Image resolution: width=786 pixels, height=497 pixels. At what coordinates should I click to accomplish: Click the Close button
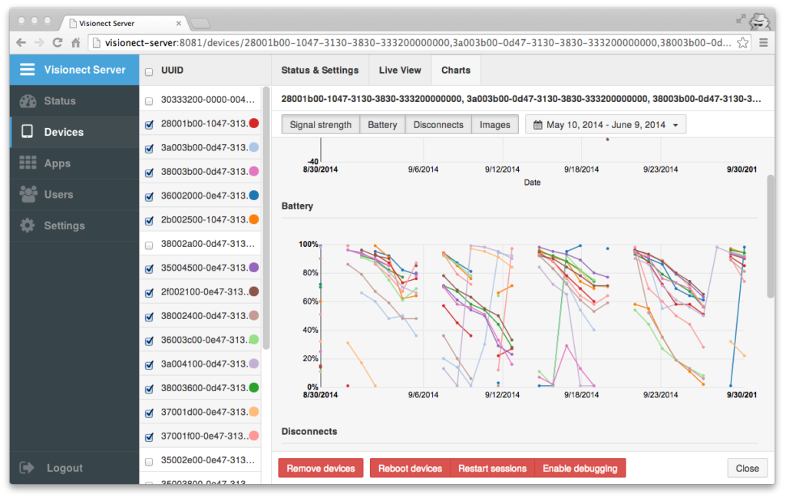pos(747,468)
